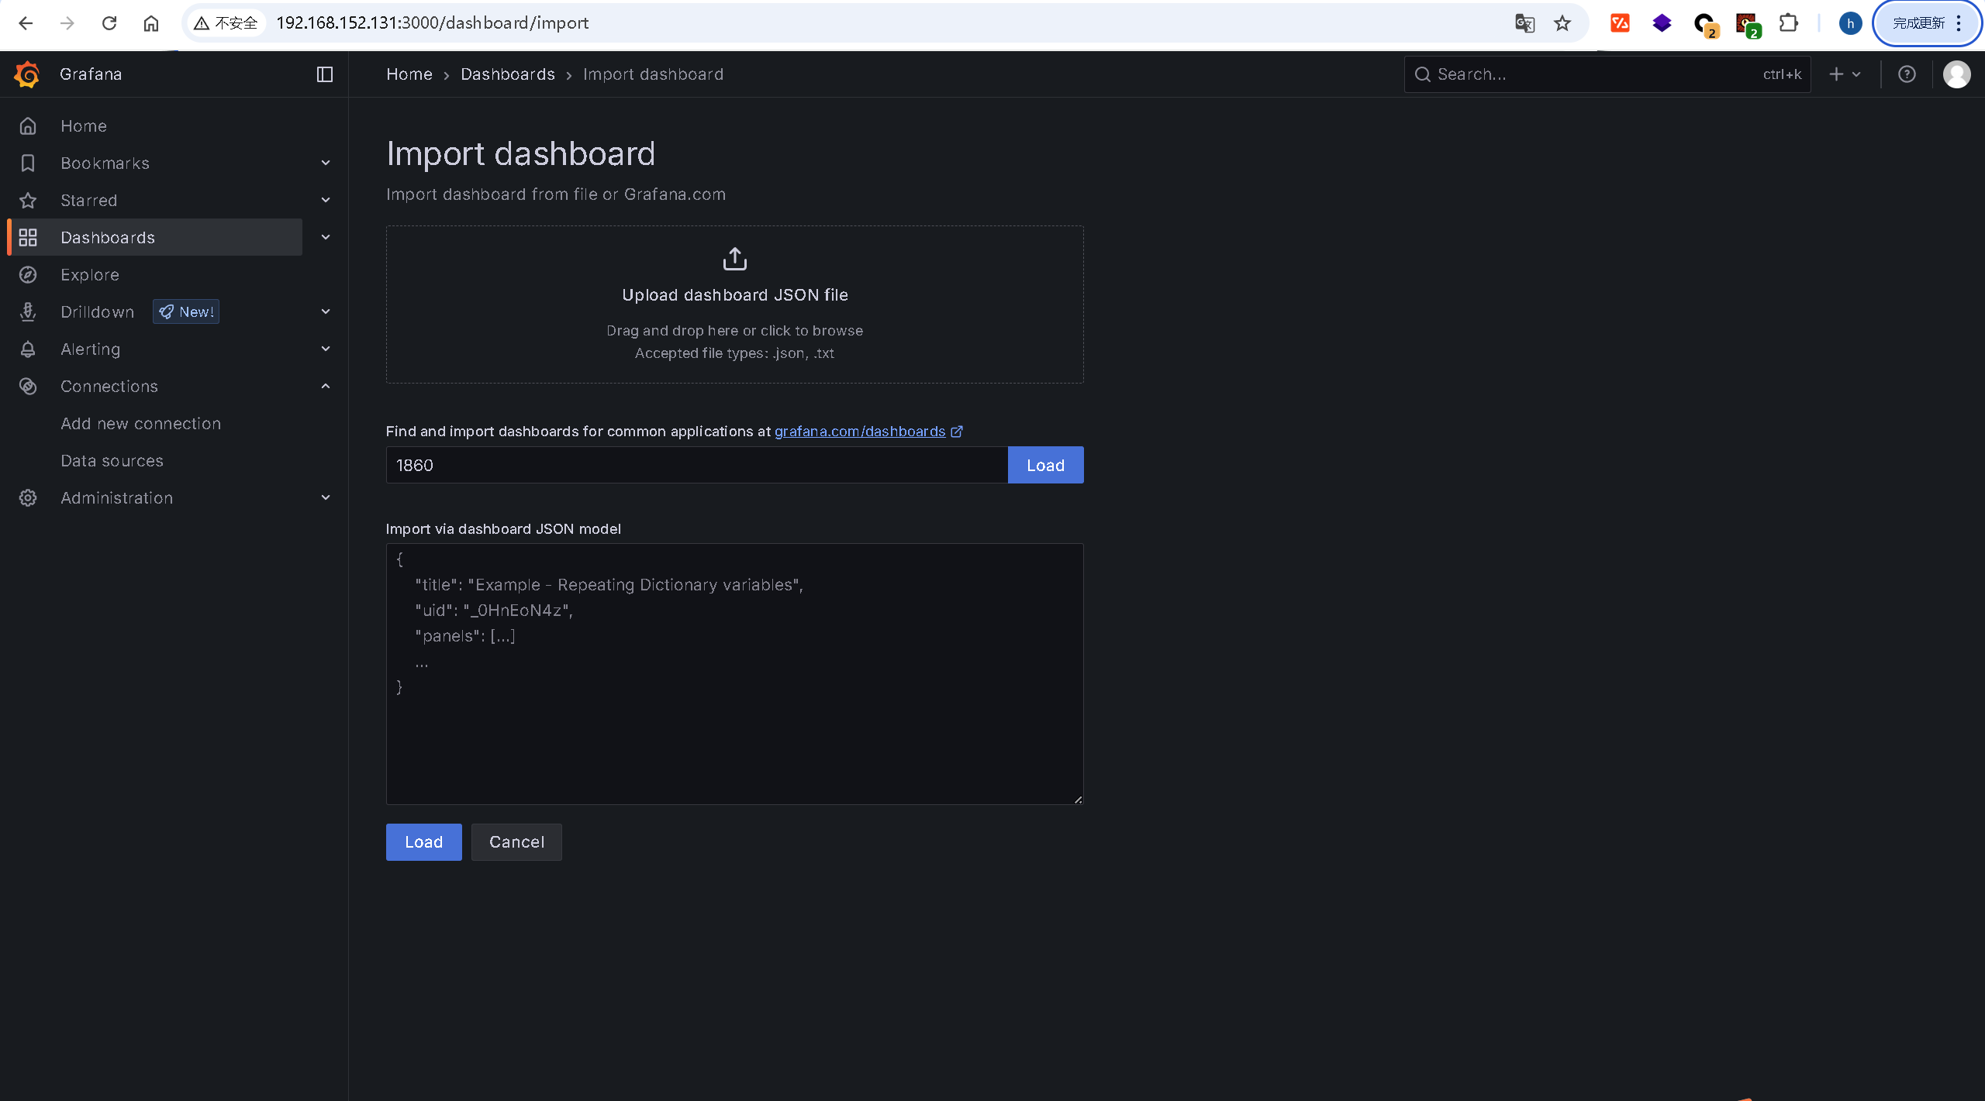Reload the page with browser refresh icon
The width and height of the screenshot is (1985, 1101).
(109, 23)
